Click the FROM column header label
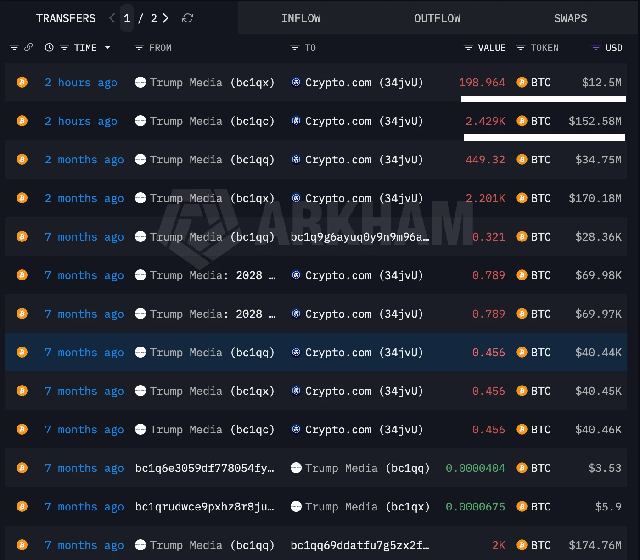 point(160,48)
